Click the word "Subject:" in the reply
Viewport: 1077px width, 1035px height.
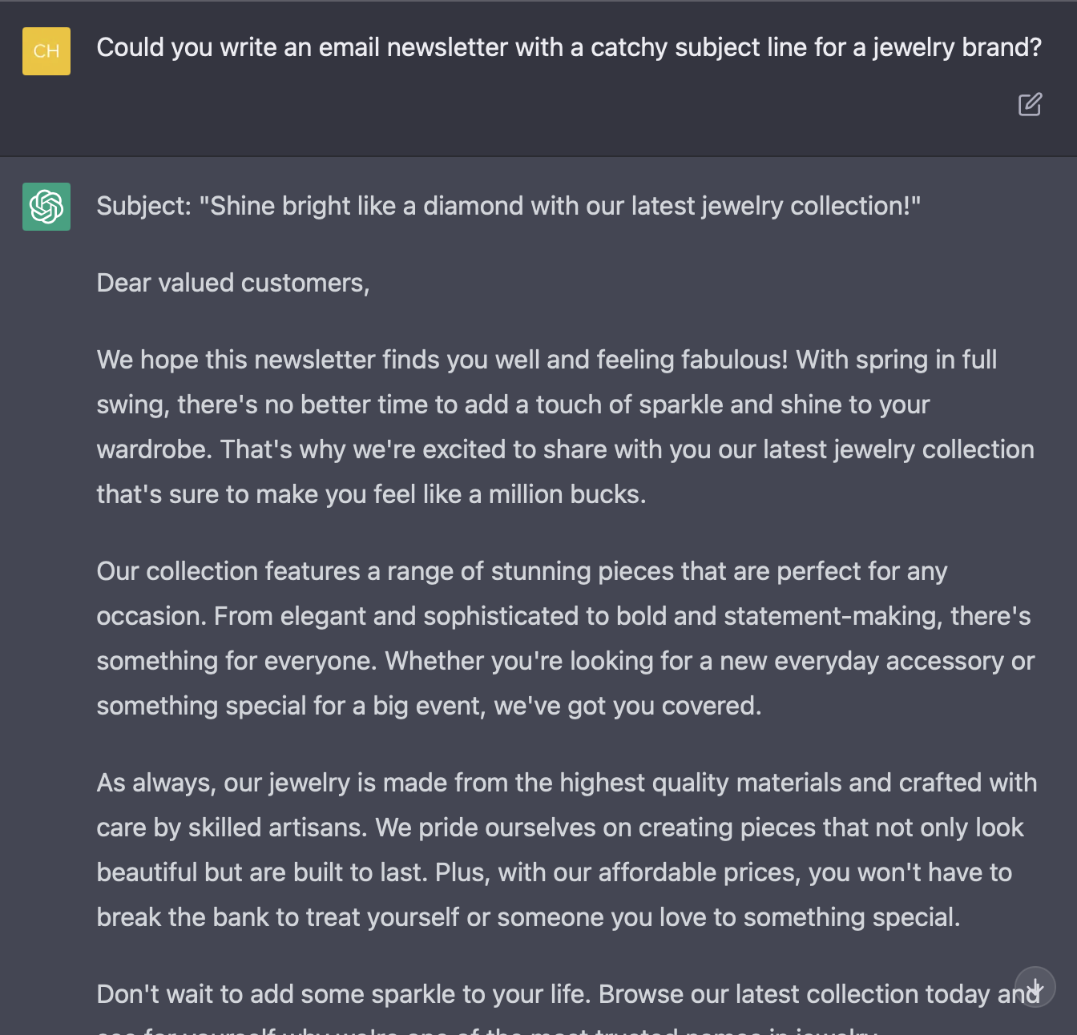coord(144,206)
